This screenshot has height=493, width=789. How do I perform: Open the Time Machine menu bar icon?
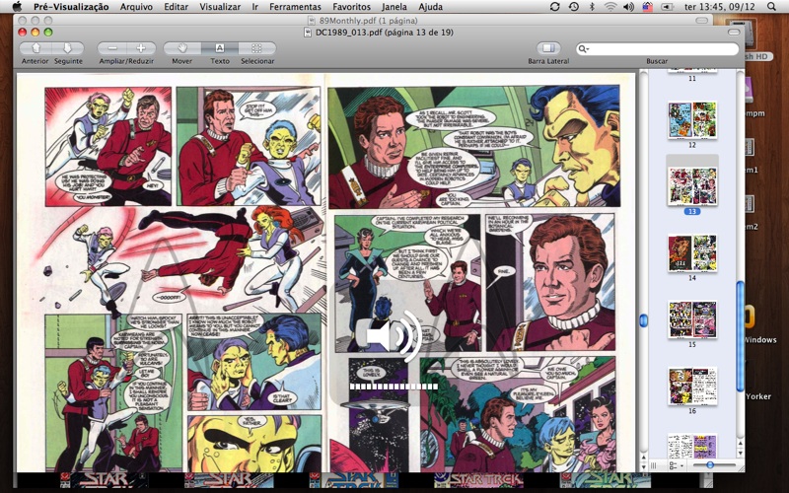point(574,7)
